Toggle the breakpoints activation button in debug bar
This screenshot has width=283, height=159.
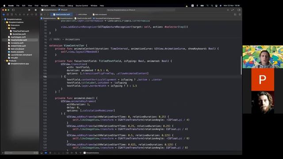pos(46,153)
